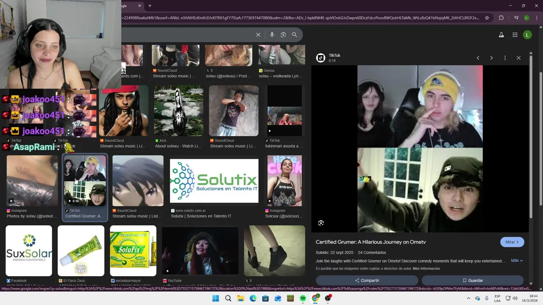Screen dimensions: 543x305
Task: Click the Mirar button
Action: pos(512,242)
